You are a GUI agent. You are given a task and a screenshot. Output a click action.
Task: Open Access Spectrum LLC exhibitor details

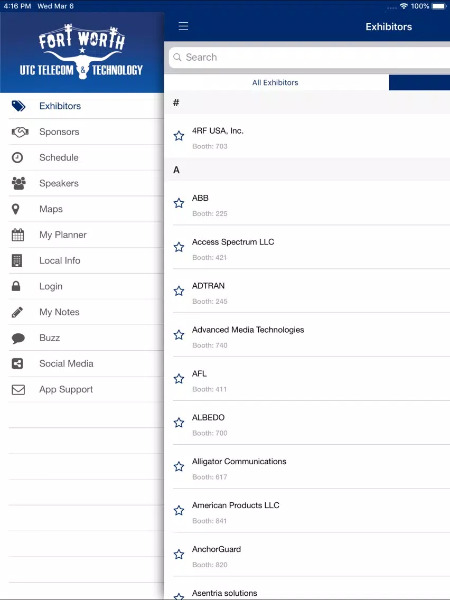tap(307, 247)
